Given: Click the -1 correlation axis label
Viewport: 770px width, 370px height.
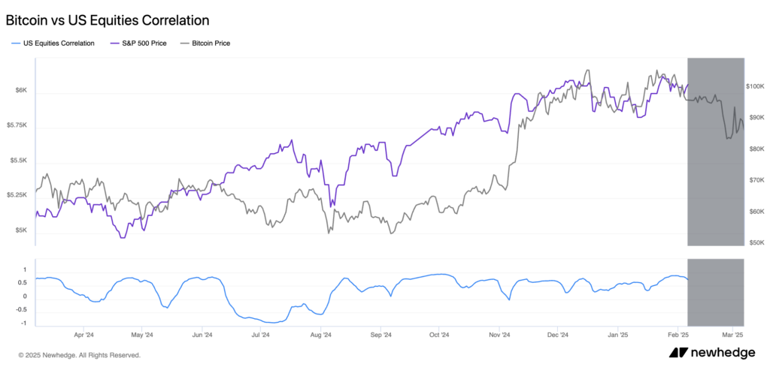Looking at the screenshot, I should [24, 323].
